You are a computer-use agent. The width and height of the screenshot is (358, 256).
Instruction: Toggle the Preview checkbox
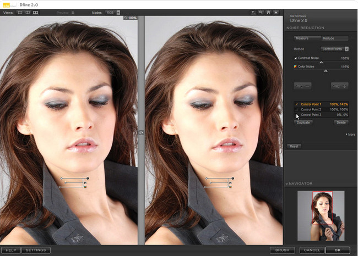pyautogui.click(x=73, y=12)
